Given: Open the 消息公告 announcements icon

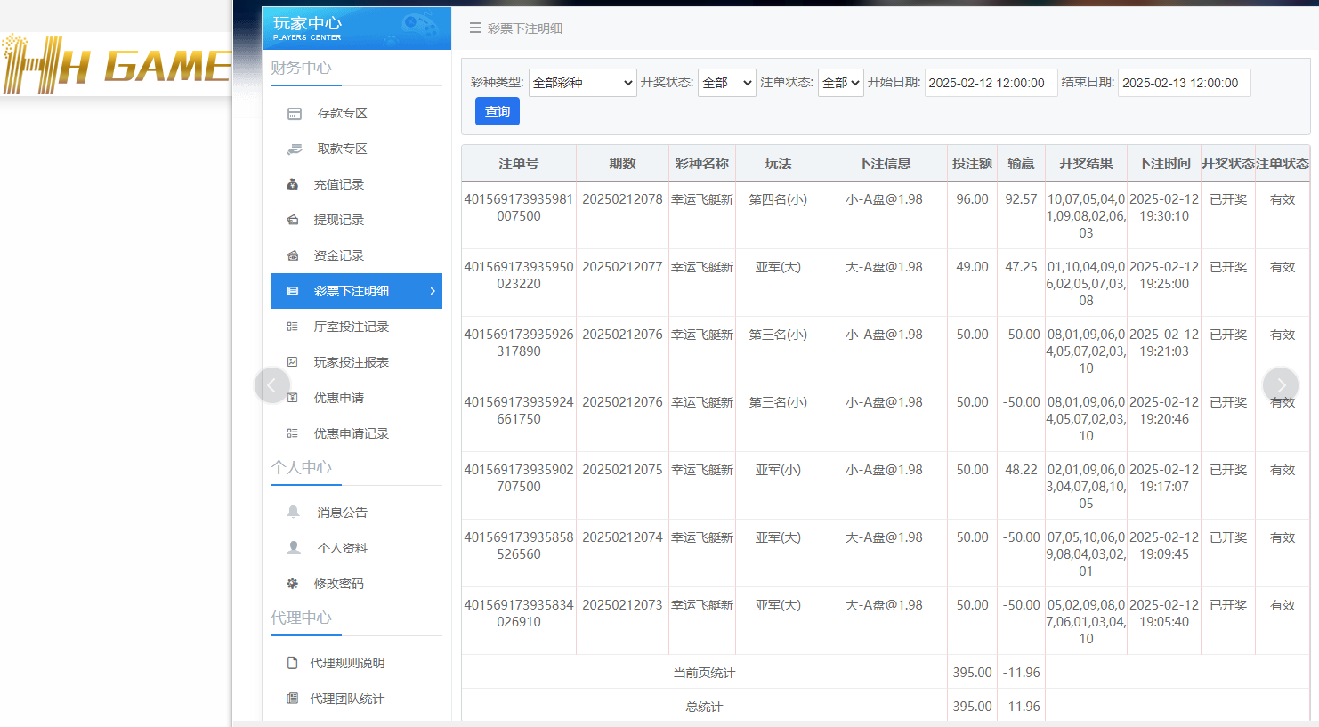Looking at the screenshot, I should (x=294, y=512).
